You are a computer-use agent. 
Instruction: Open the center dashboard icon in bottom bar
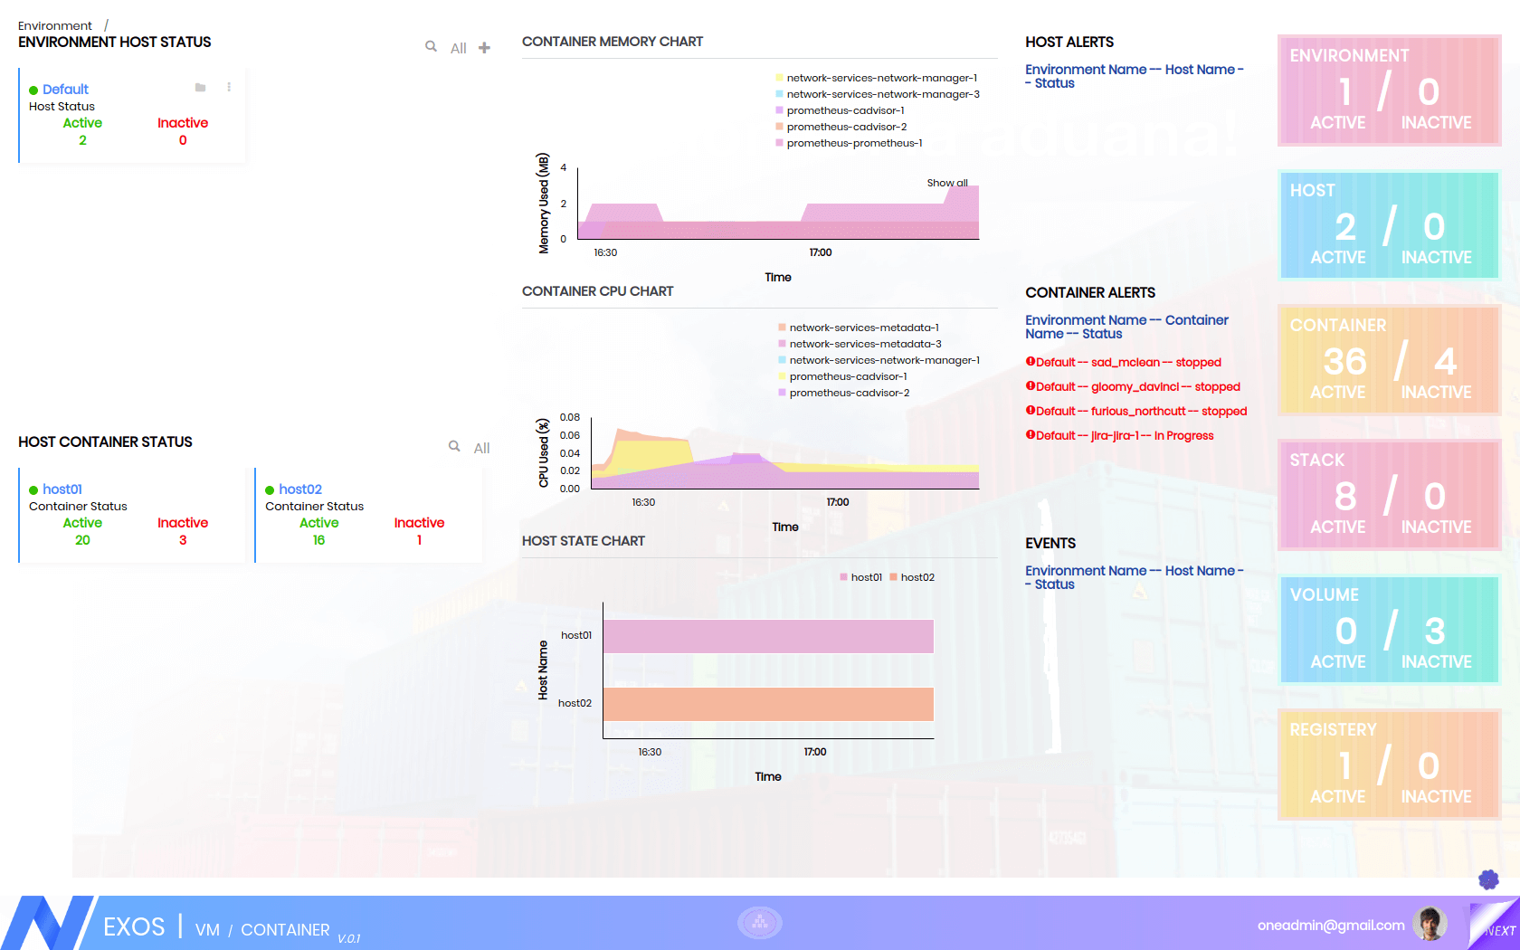[x=760, y=923]
